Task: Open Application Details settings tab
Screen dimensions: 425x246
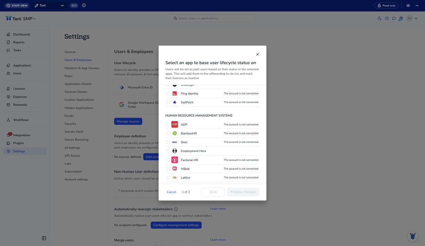Action: 78,84
